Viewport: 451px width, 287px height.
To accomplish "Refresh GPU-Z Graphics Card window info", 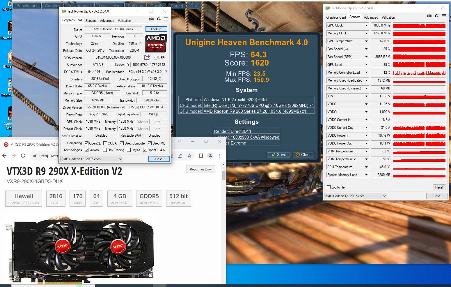I will pos(159,19).
